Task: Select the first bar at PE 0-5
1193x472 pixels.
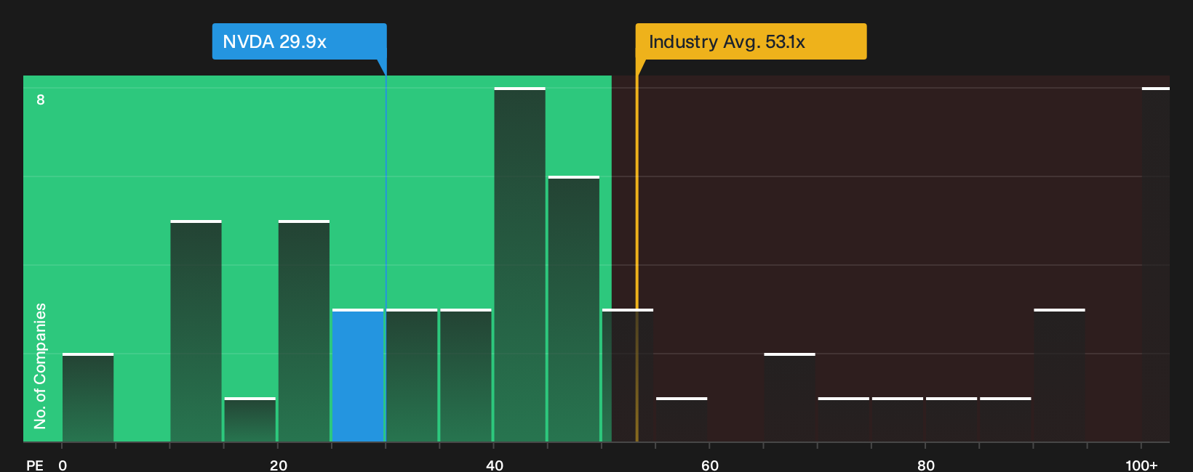Action: (88, 397)
